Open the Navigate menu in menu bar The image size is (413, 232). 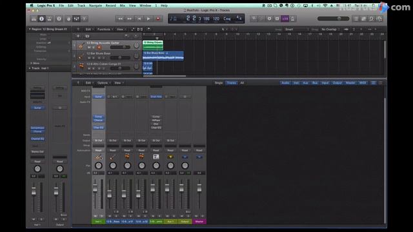click(96, 6)
